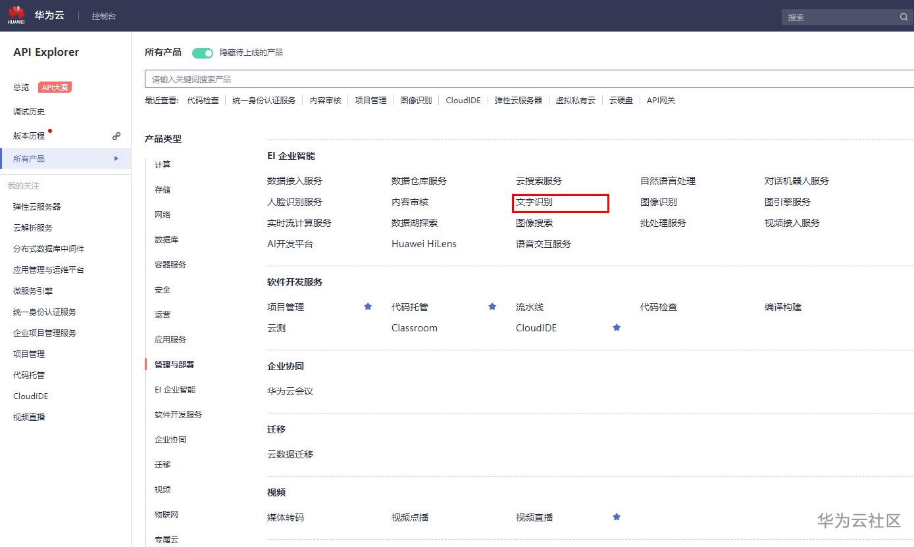
Task: Open 微服务引擎 in the sidebar
Action: coord(33,291)
